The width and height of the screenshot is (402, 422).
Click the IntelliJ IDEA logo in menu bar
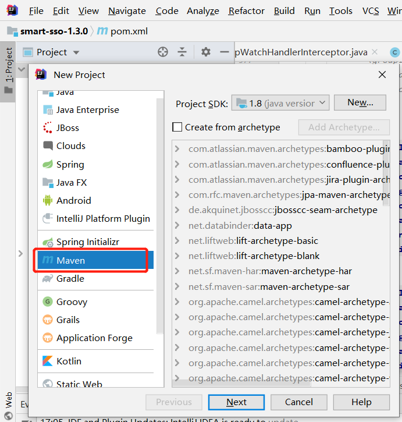12,10
